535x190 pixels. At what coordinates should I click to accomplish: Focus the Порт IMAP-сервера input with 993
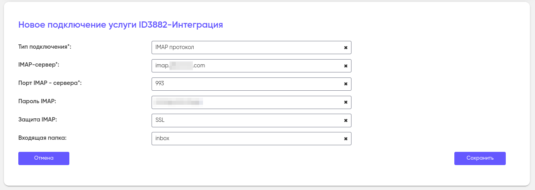[x=245, y=84]
